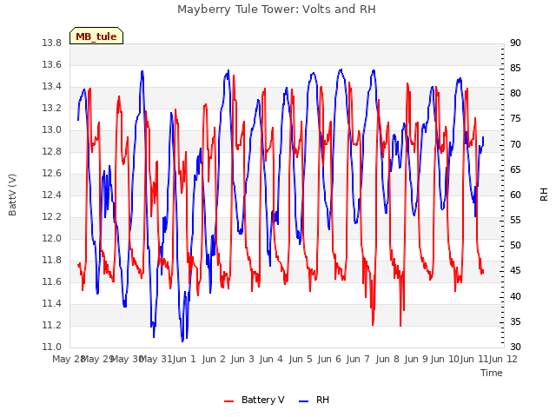The height and width of the screenshot is (417, 556).
Task: Click the 'BattV (V)' left axis title
Action: point(12,195)
